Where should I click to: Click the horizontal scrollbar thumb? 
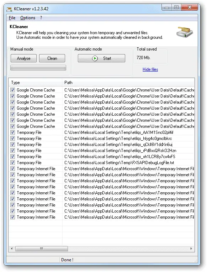click(41, 249)
